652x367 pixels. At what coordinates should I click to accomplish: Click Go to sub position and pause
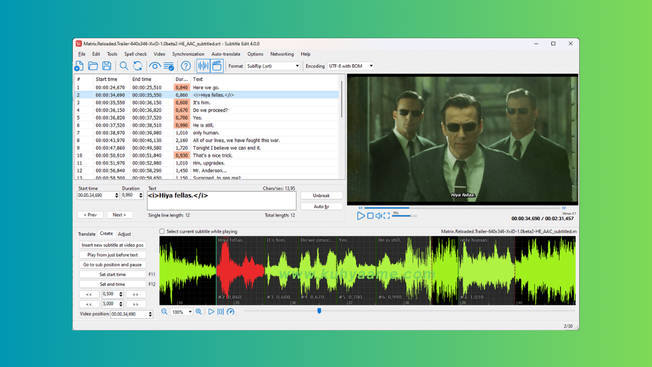[x=113, y=265]
